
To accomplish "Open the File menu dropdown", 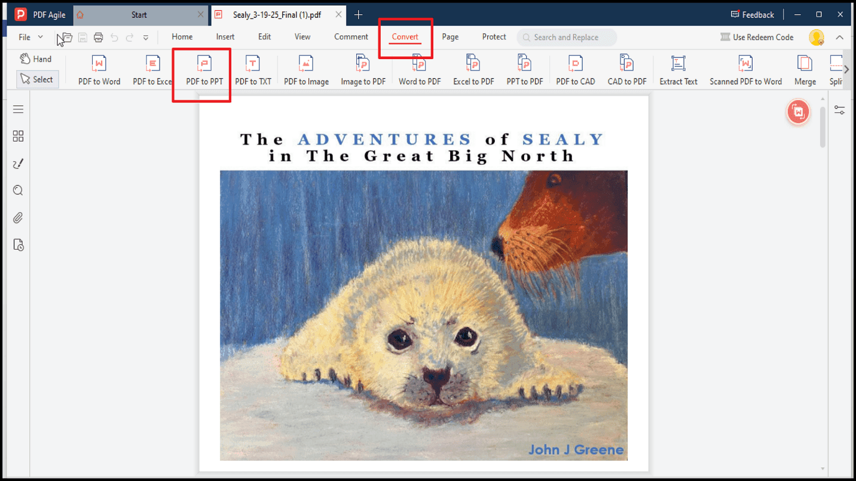I will tap(30, 37).
